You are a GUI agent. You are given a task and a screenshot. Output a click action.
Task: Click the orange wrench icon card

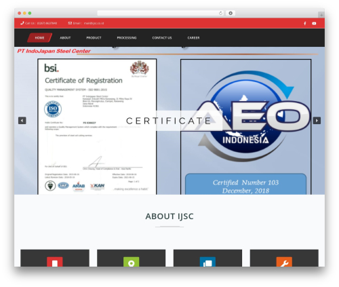284,262
